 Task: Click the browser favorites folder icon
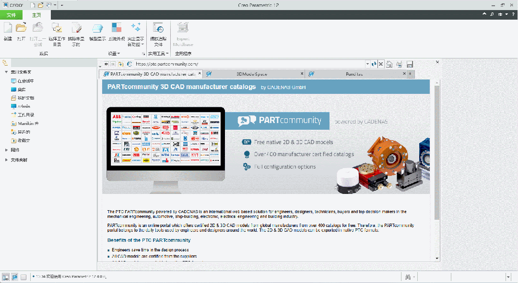coord(120,64)
